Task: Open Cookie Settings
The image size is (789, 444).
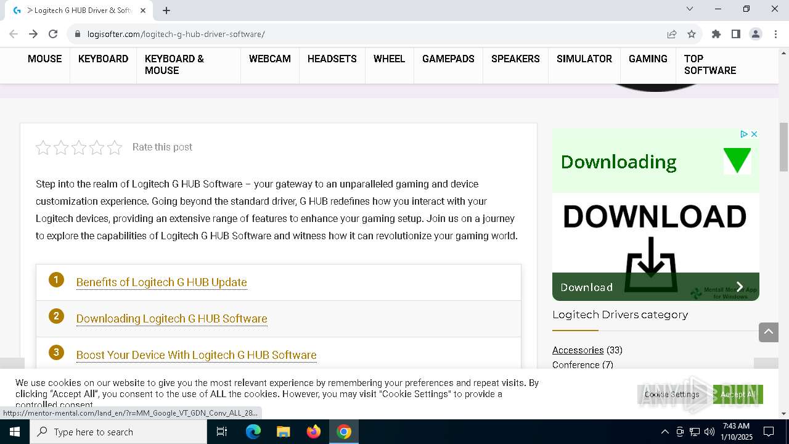Action: pos(672,394)
